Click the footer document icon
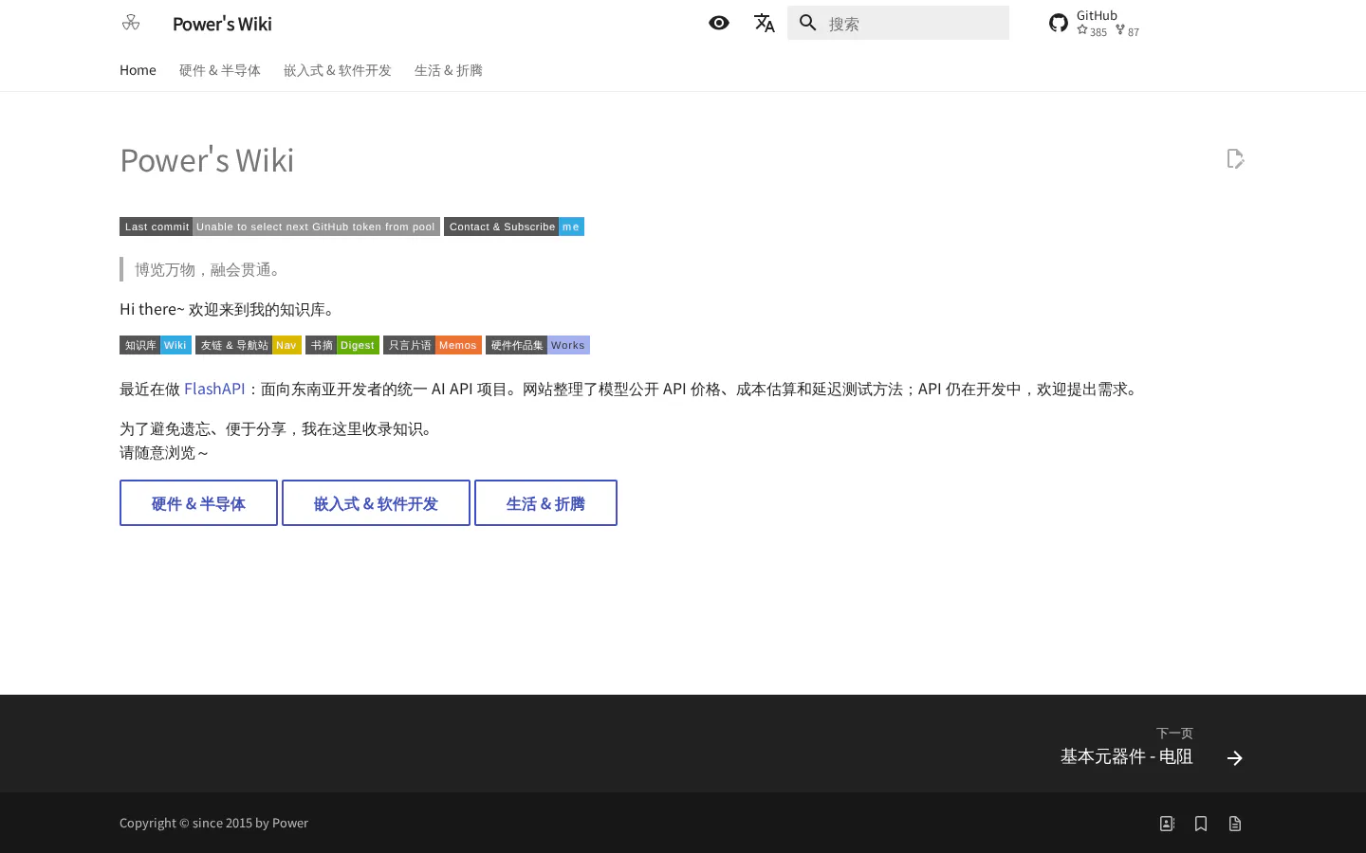This screenshot has height=853, width=1366. [1235, 824]
